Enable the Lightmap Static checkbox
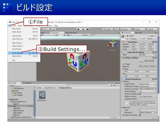The image size is (166, 124). [x=140, y=99]
